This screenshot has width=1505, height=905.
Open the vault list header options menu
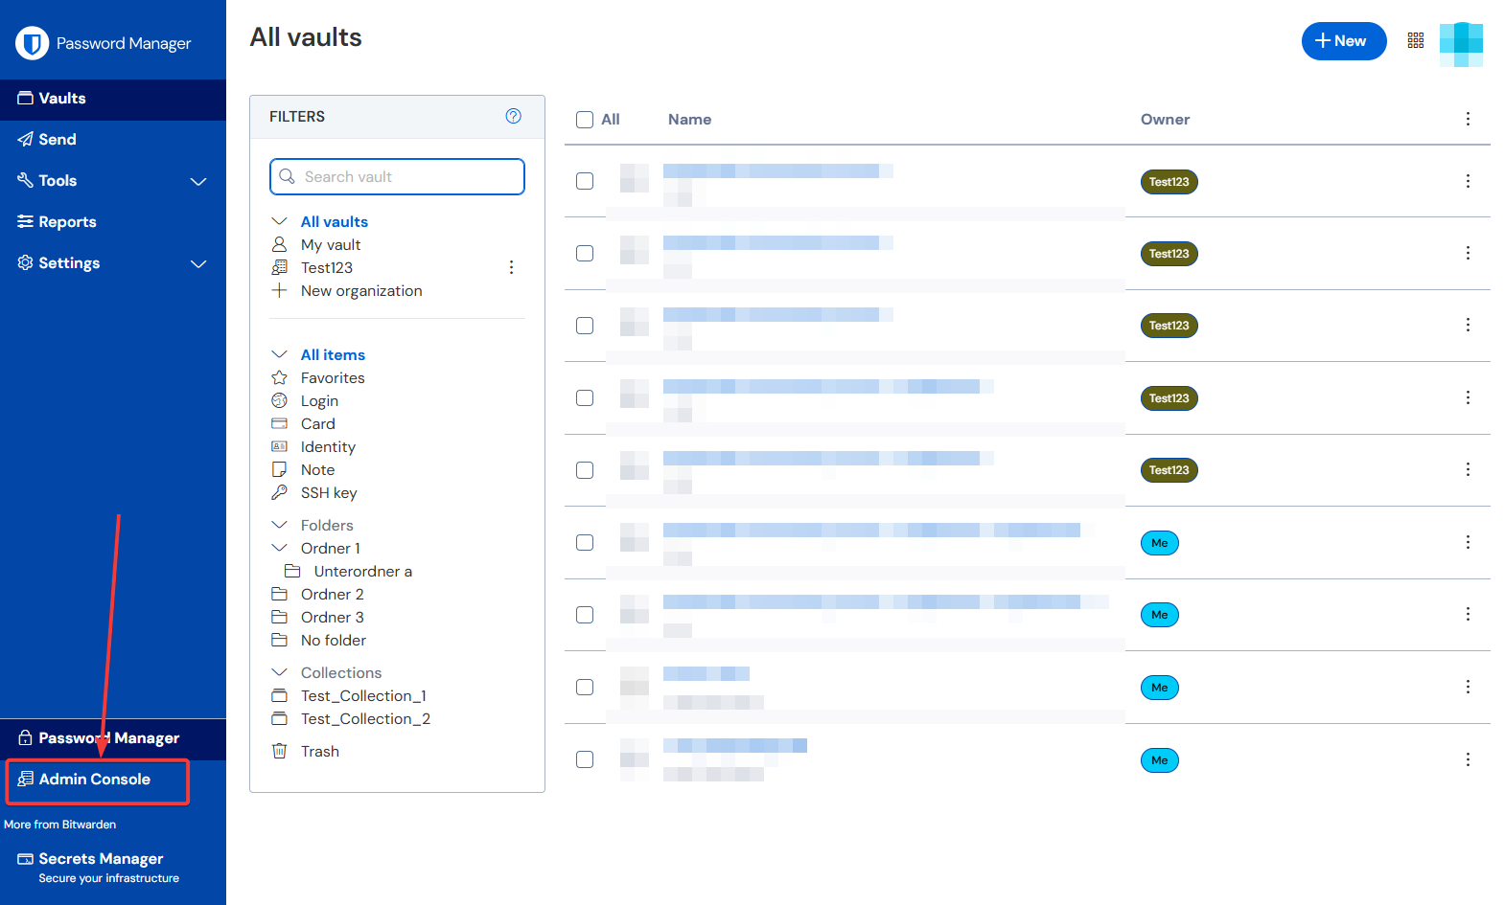[1468, 119]
